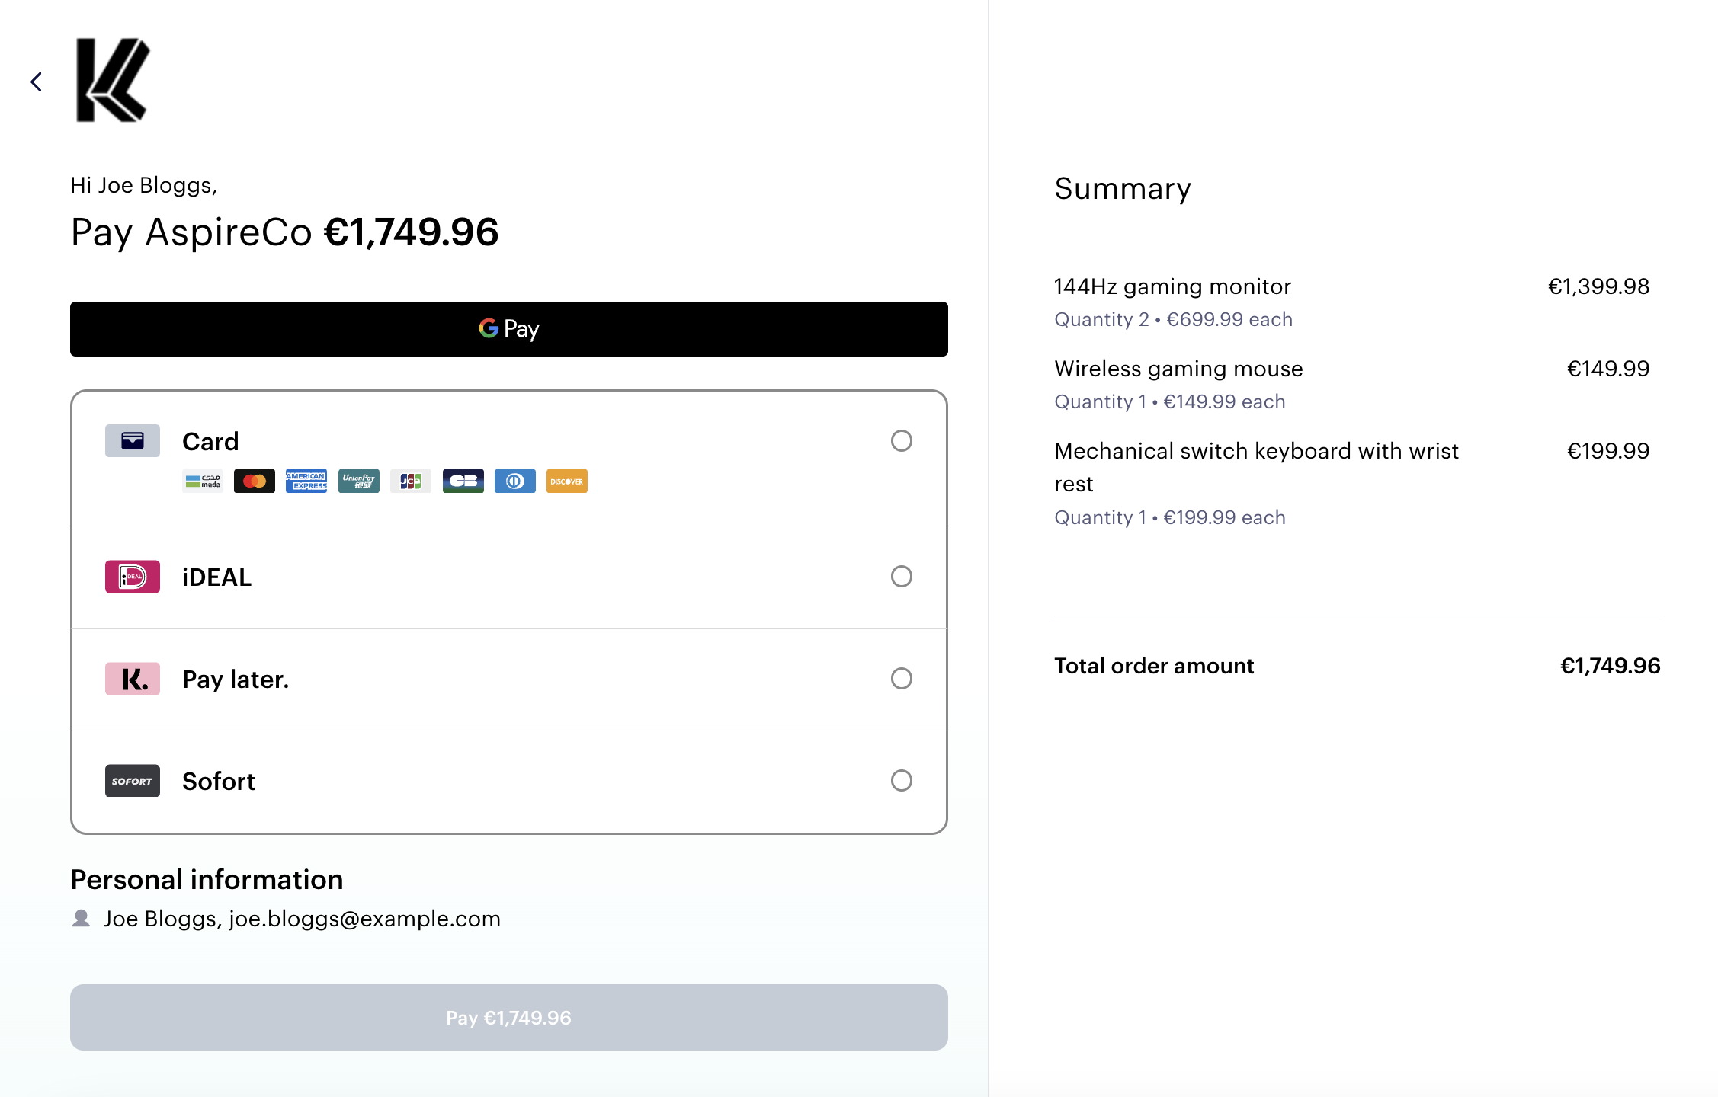Click the American Express card icon
The image size is (1718, 1097).
(306, 481)
